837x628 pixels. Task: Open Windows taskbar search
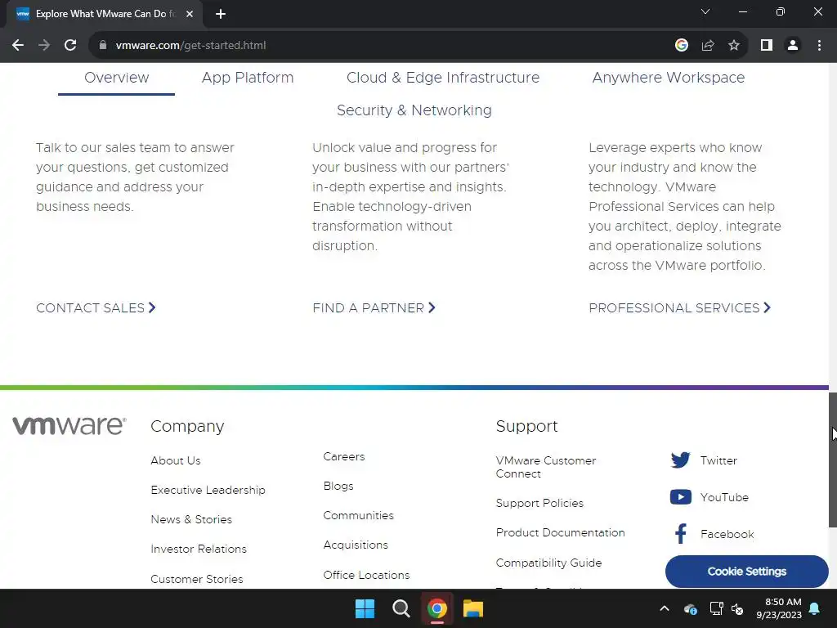click(x=401, y=608)
